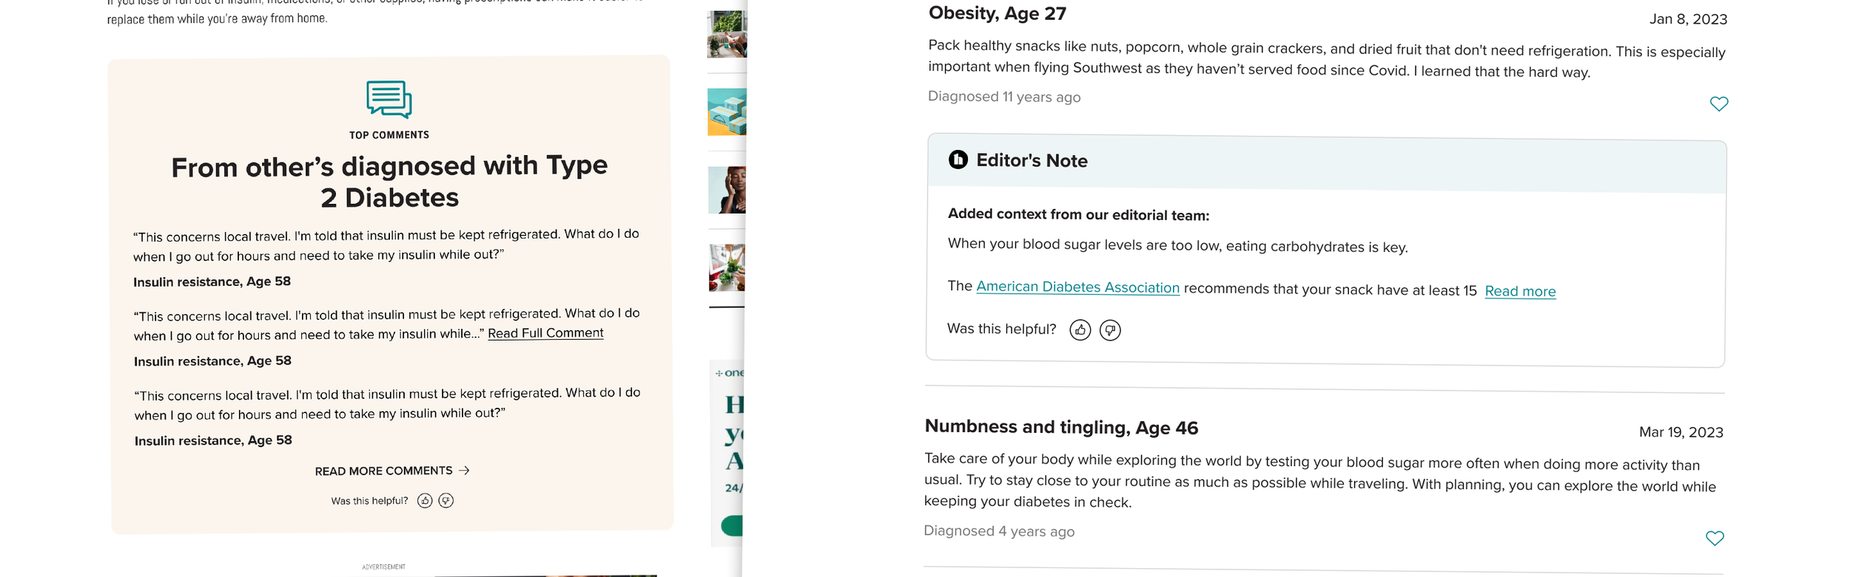1850x577 pixels.
Task: Heart the Numbness and tingling comment
Action: coord(1714,539)
